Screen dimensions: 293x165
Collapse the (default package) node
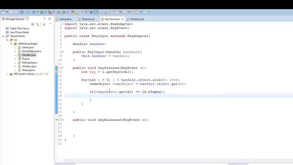click(11, 44)
